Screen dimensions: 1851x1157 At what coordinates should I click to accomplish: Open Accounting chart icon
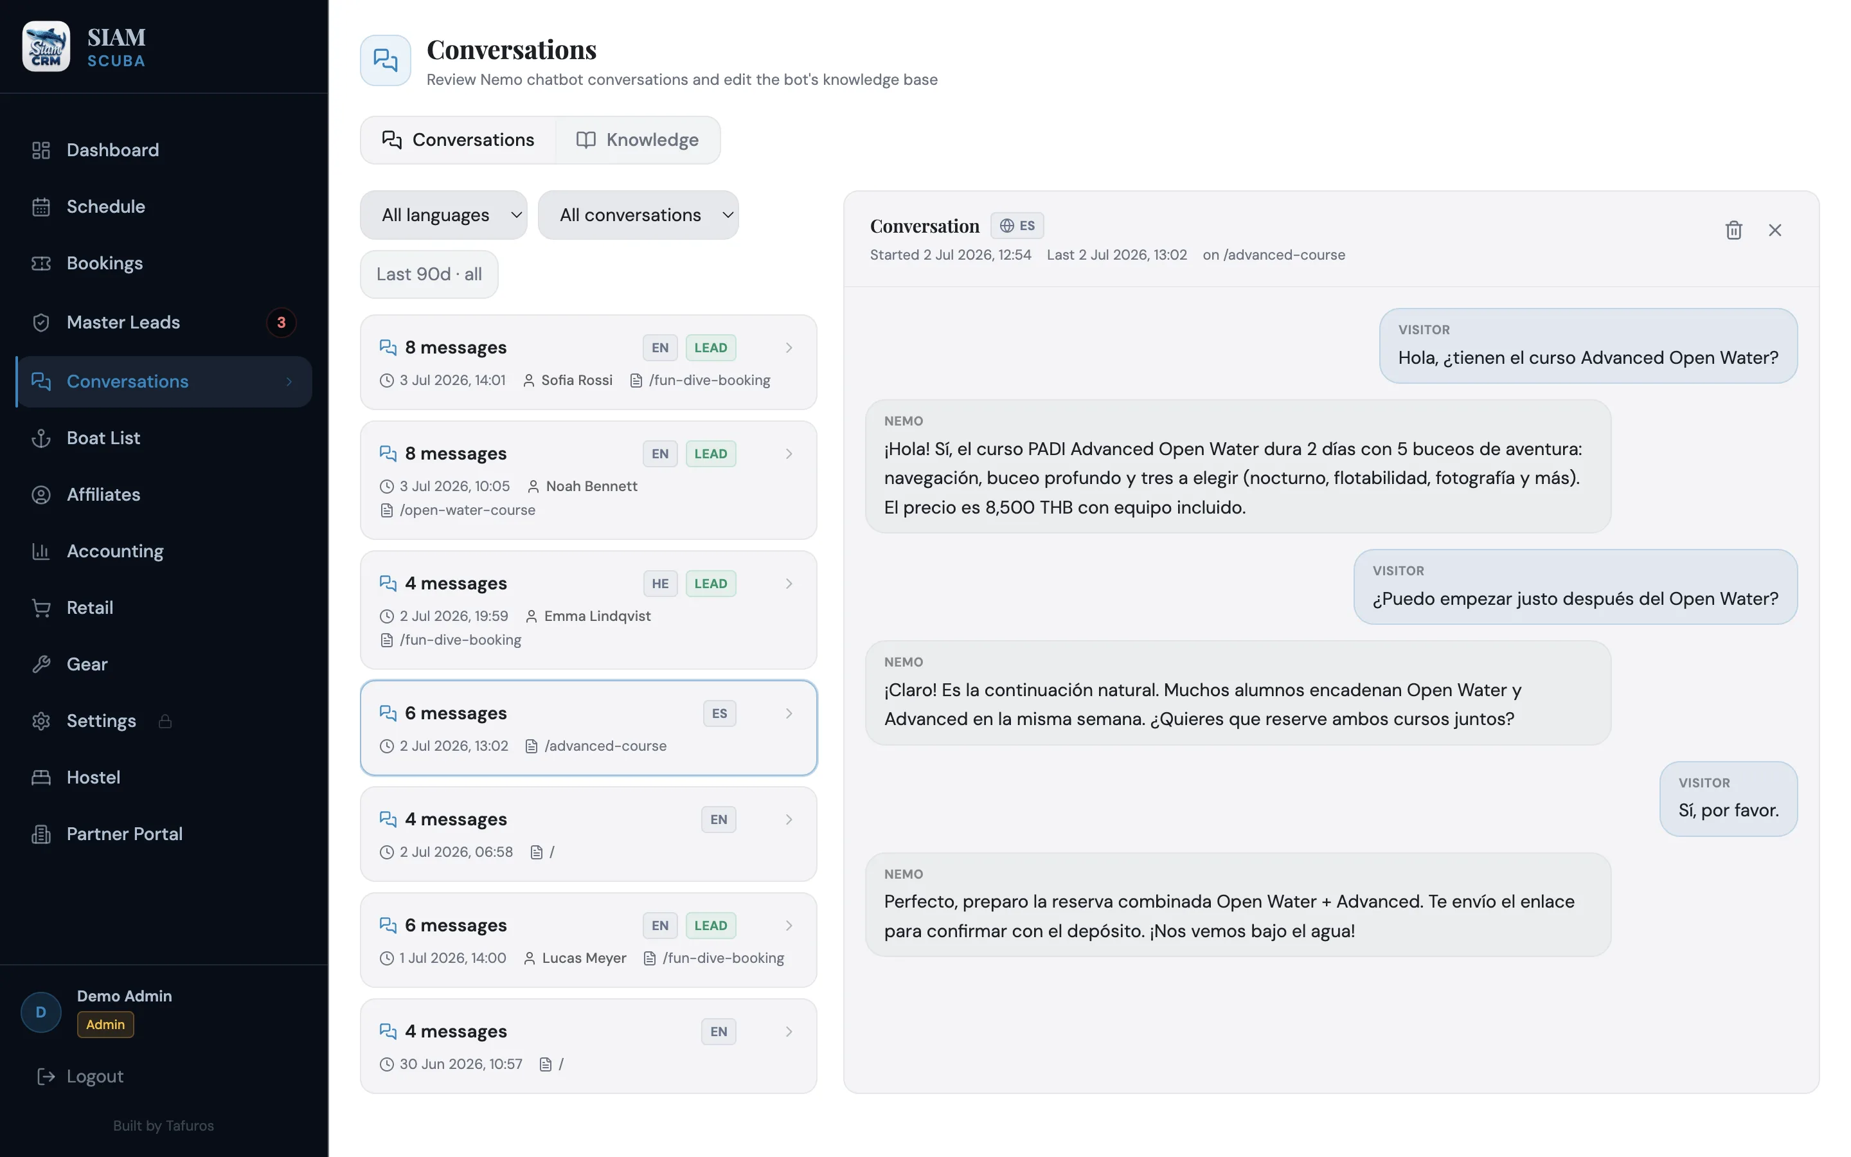click(41, 551)
